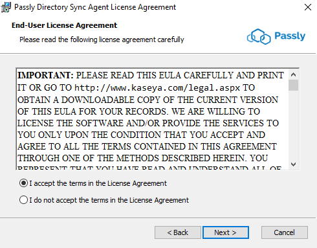Click the bold IMPORTANT word in EULA
317x248 pixels.
click(45, 75)
